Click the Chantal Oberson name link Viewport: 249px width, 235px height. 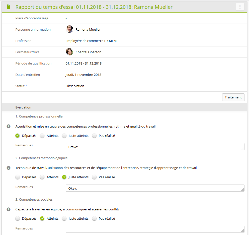[88, 52]
